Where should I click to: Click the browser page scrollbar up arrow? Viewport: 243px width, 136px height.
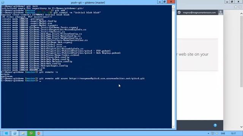[x=241, y=14]
